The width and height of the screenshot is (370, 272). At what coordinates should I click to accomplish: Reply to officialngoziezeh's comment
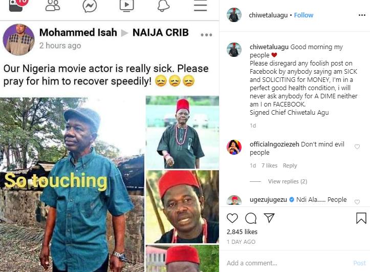pos(290,165)
